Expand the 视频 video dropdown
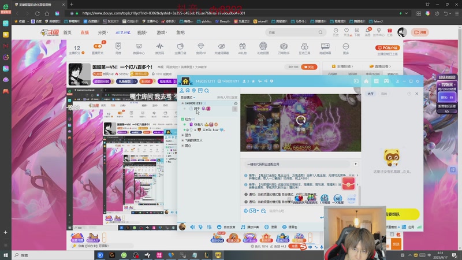Screen dimensions: 462x260 [142, 32]
